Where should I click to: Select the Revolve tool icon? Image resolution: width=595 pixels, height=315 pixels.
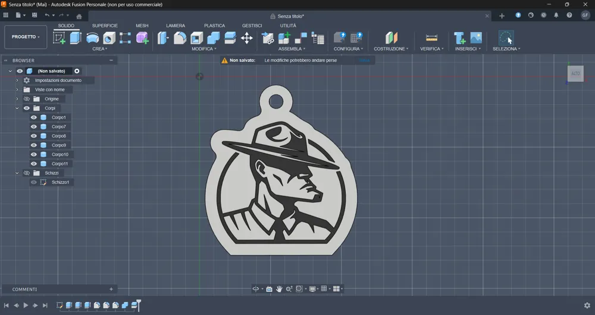92,38
